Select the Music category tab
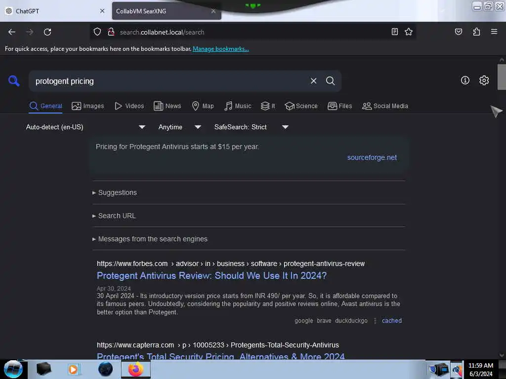Image resolution: width=506 pixels, height=379 pixels. (x=238, y=106)
